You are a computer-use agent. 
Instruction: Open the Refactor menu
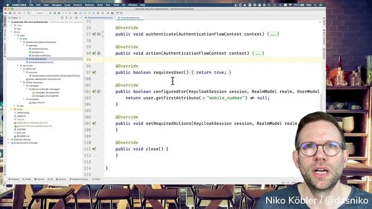click(x=90, y=5)
